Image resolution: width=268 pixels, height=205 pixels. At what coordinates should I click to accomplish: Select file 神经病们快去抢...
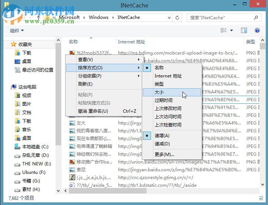pos(94,154)
